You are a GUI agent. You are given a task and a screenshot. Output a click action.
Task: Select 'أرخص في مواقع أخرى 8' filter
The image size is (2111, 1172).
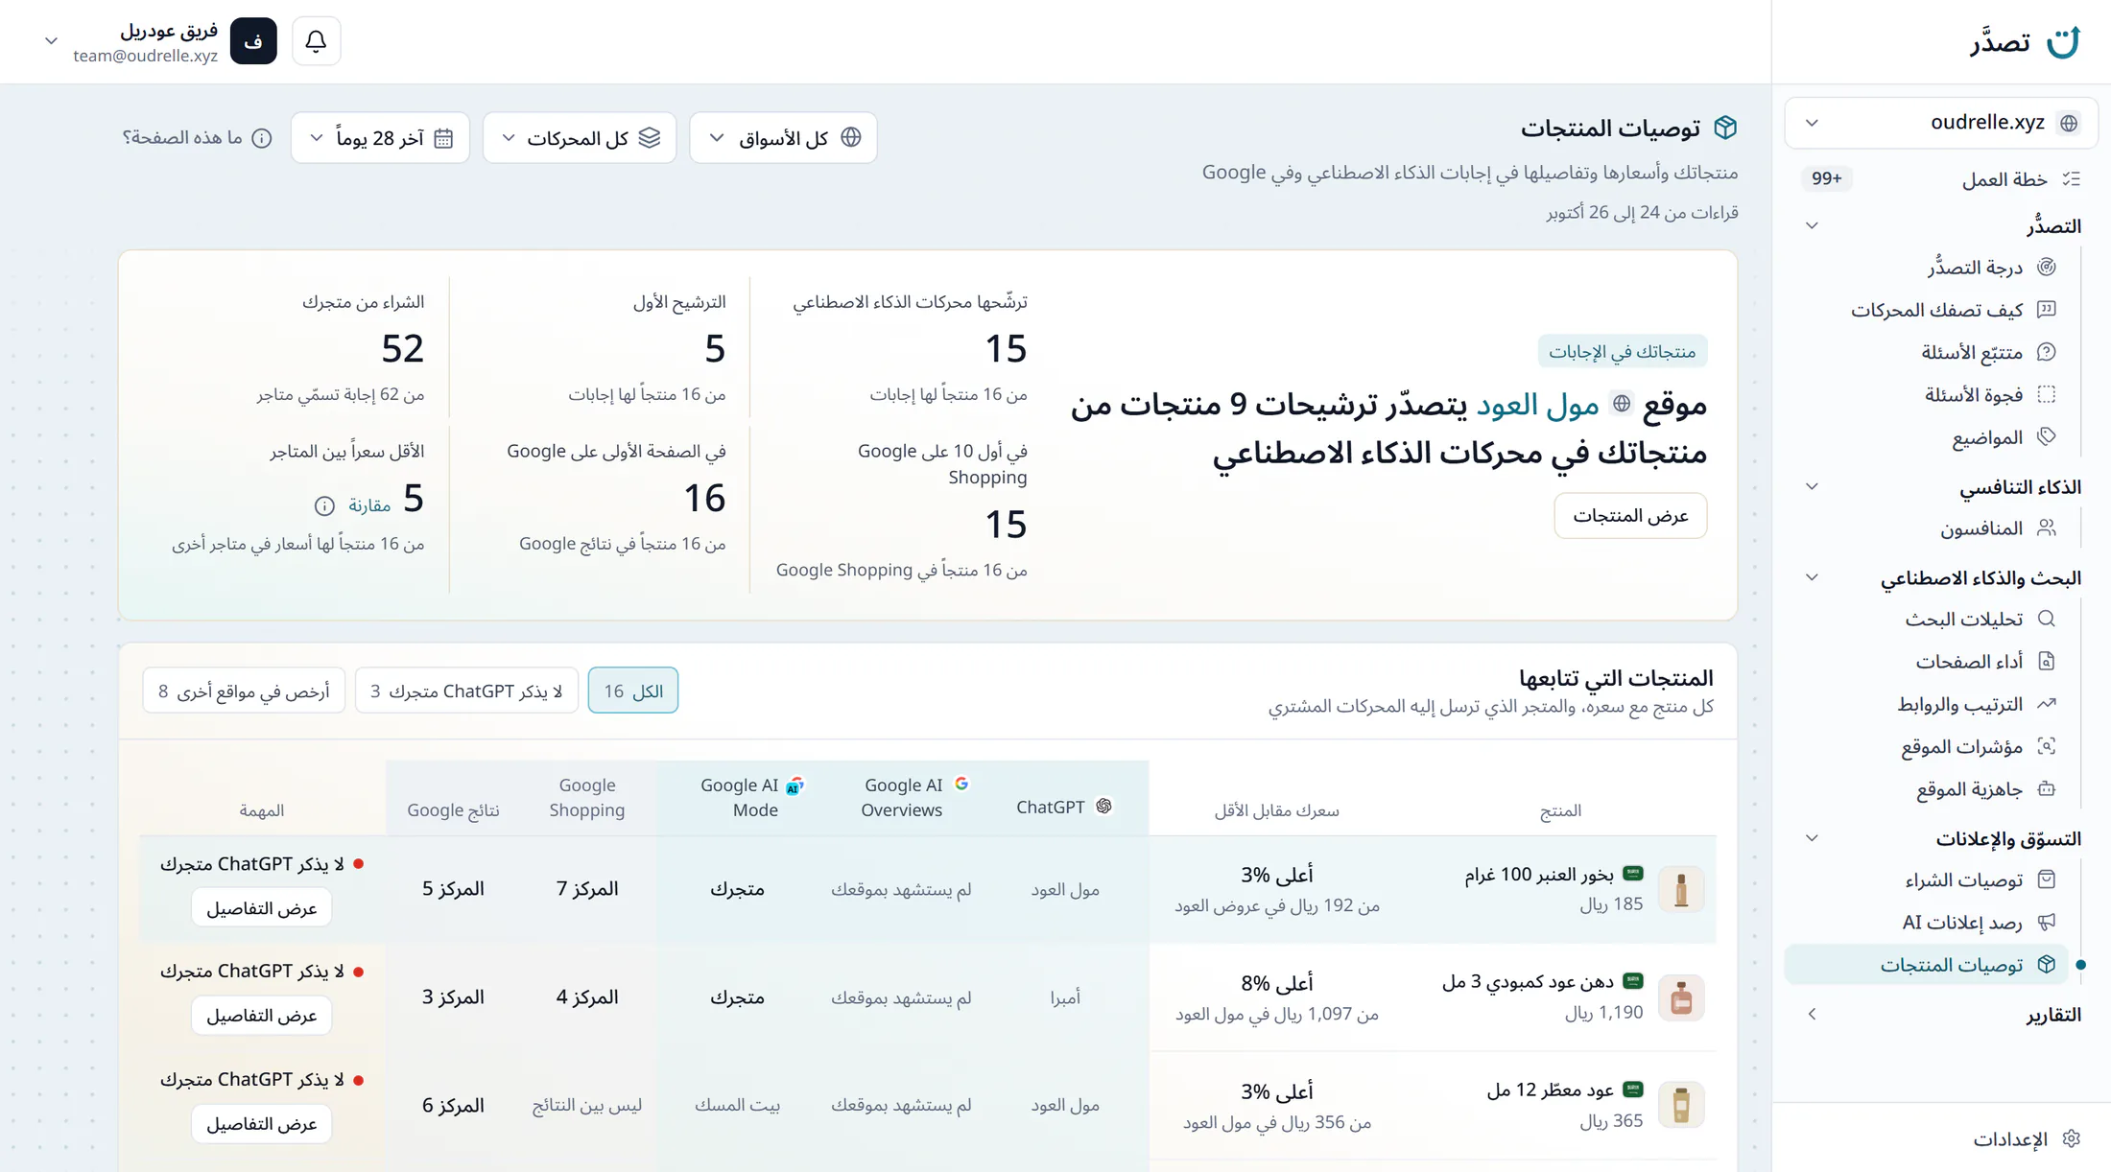(244, 691)
